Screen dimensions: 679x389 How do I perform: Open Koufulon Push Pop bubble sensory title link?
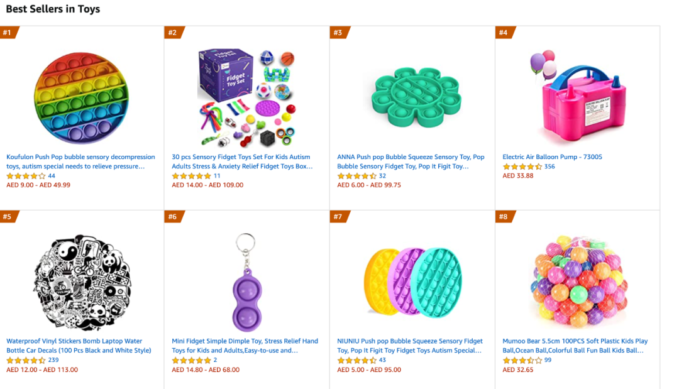click(x=80, y=162)
